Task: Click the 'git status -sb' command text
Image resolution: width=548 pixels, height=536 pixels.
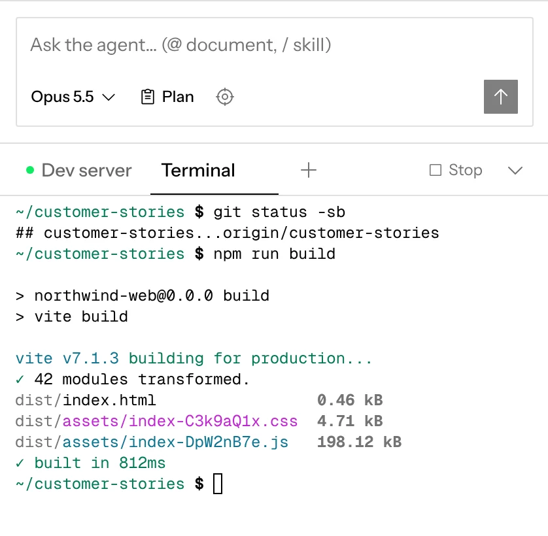Action: pos(279,212)
